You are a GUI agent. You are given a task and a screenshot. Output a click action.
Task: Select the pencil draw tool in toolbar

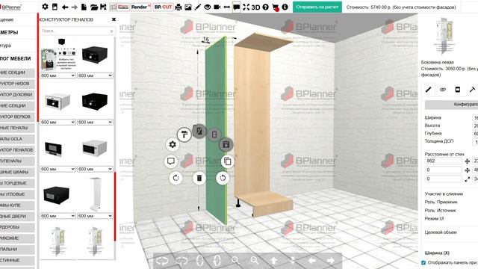(x=198, y=7)
